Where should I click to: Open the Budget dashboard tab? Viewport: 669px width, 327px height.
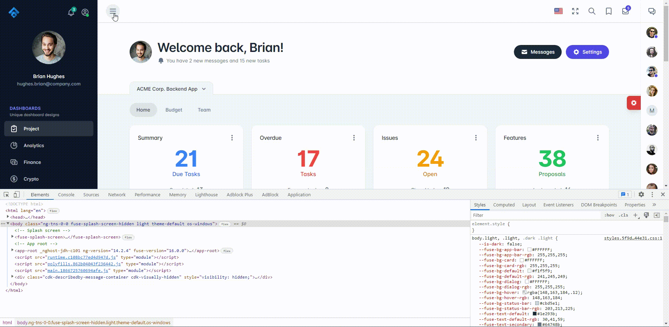coord(174,110)
